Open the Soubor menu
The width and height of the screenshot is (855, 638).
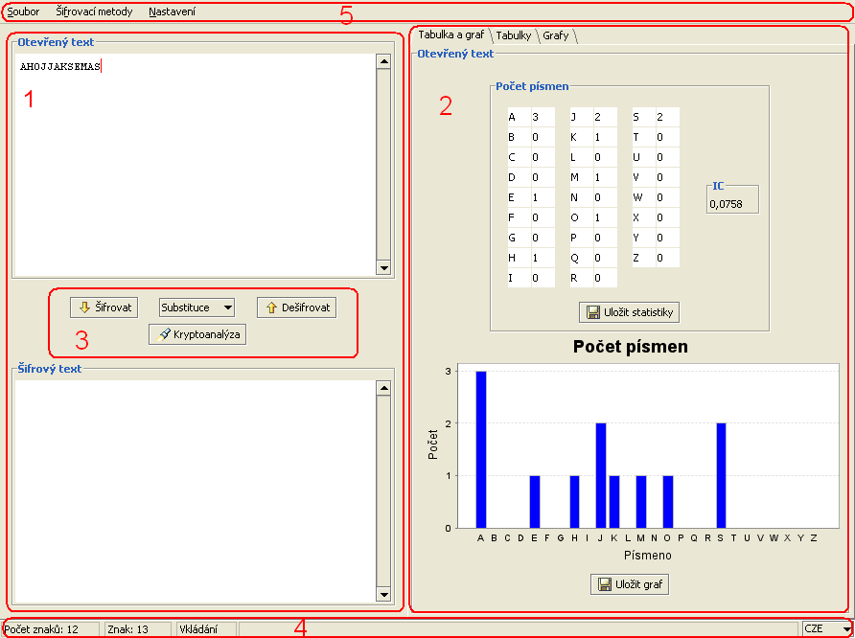coord(23,11)
